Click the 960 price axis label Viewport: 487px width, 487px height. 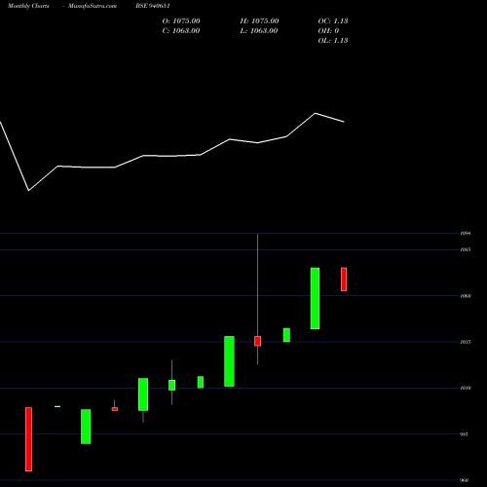[x=465, y=480]
